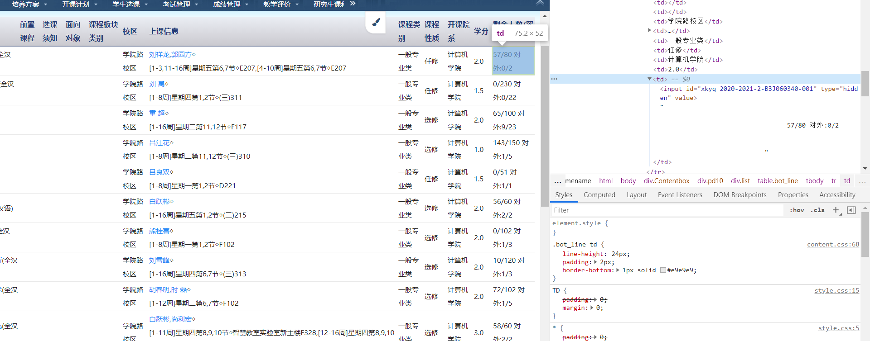Screen dimensions: 870x341
Task: Open the Accessibility tab
Action: pyautogui.click(x=837, y=195)
